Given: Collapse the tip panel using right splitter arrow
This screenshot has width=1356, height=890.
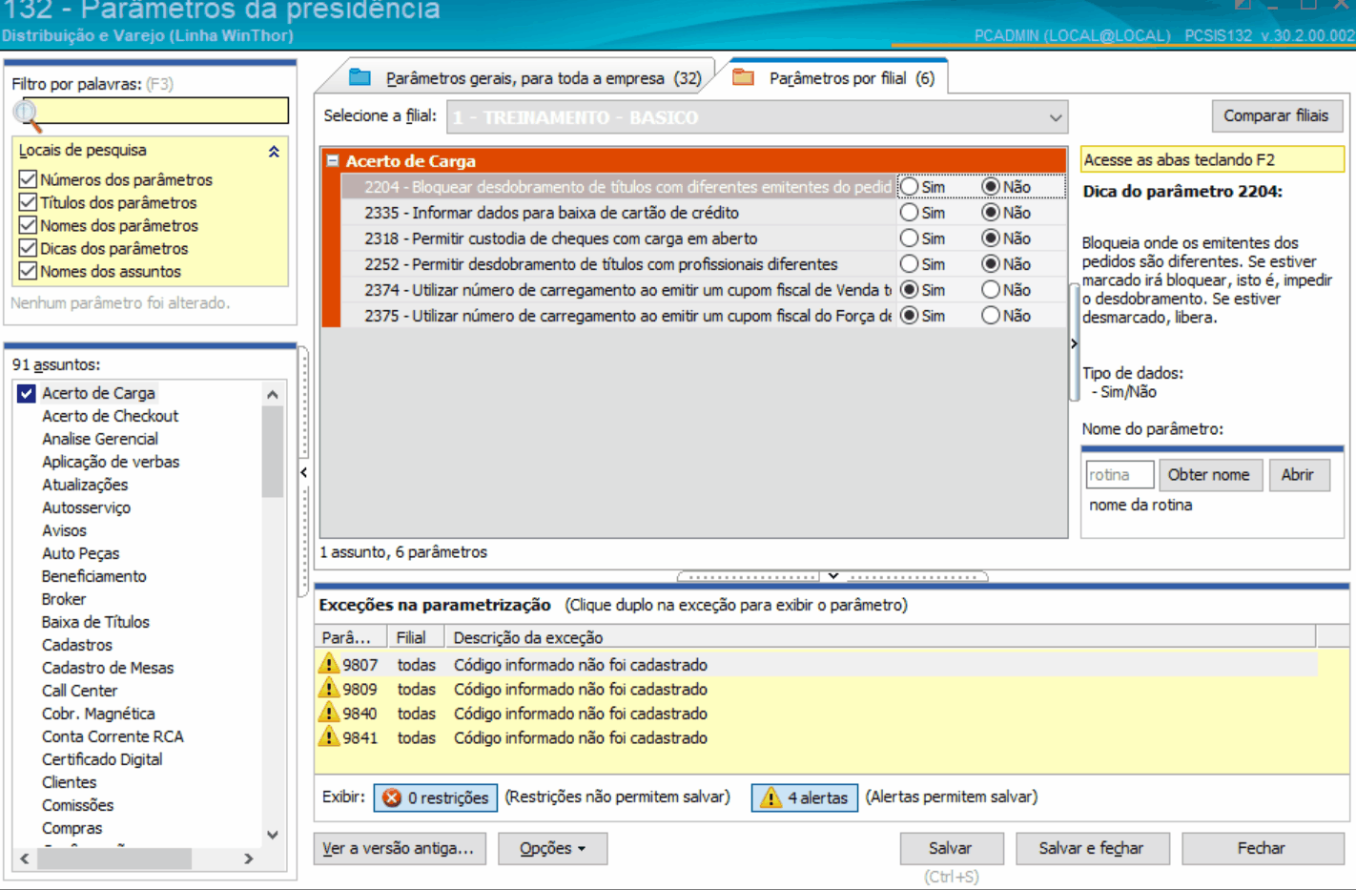Looking at the screenshot, I should tap(1074, 343).
